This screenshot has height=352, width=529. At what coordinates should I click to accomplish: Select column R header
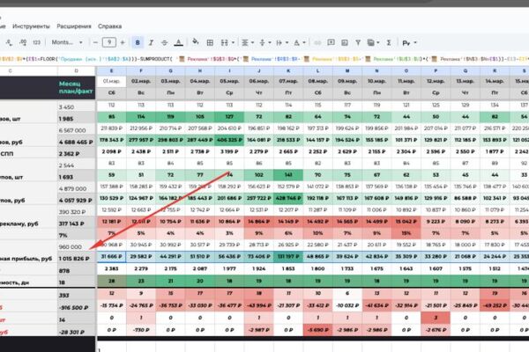point(495,70)
